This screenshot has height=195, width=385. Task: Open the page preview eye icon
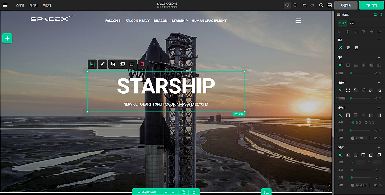pyautogui.click(x=329, y=5)
